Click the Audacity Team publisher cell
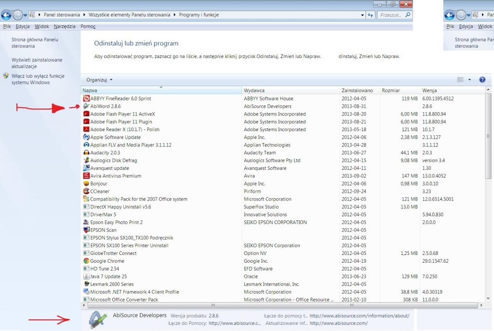 [260, 153]
